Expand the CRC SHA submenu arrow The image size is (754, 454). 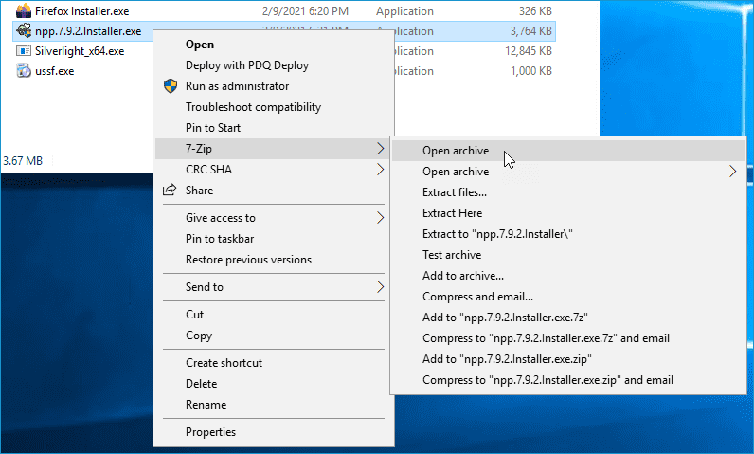coord(381,170)
